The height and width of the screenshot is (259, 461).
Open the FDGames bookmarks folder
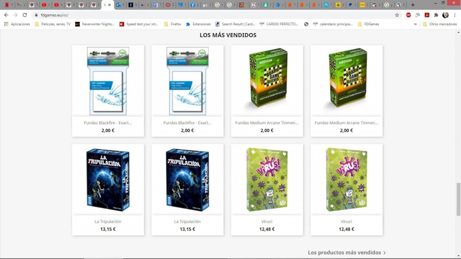(368, 24)
